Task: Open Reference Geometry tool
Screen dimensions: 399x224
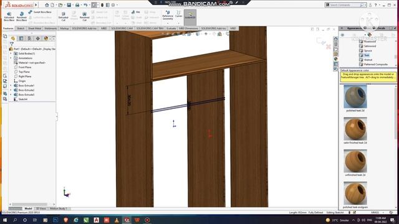Action: pyautogui.click(x=168, y=15)
